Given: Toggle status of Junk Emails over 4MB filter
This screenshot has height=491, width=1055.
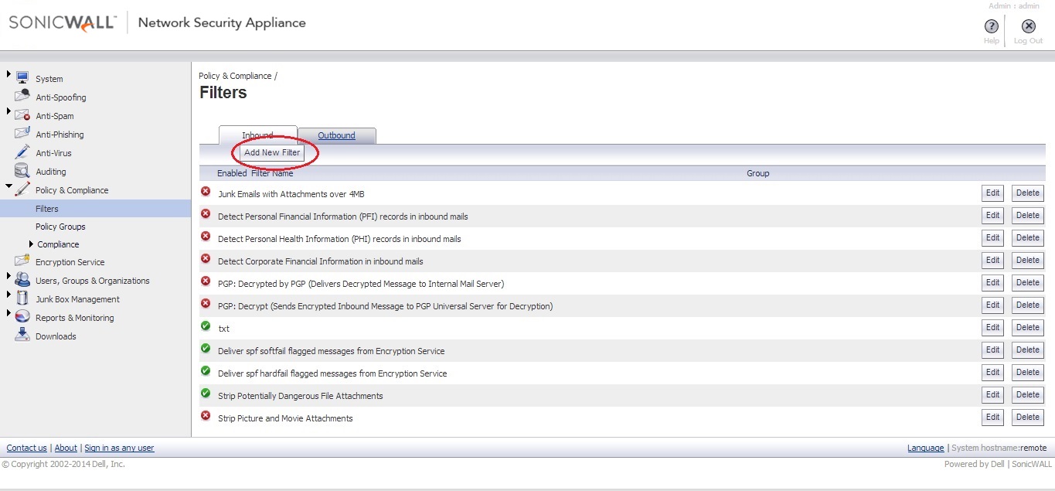Looking at the screenshot, I should (x=206, y=192).
